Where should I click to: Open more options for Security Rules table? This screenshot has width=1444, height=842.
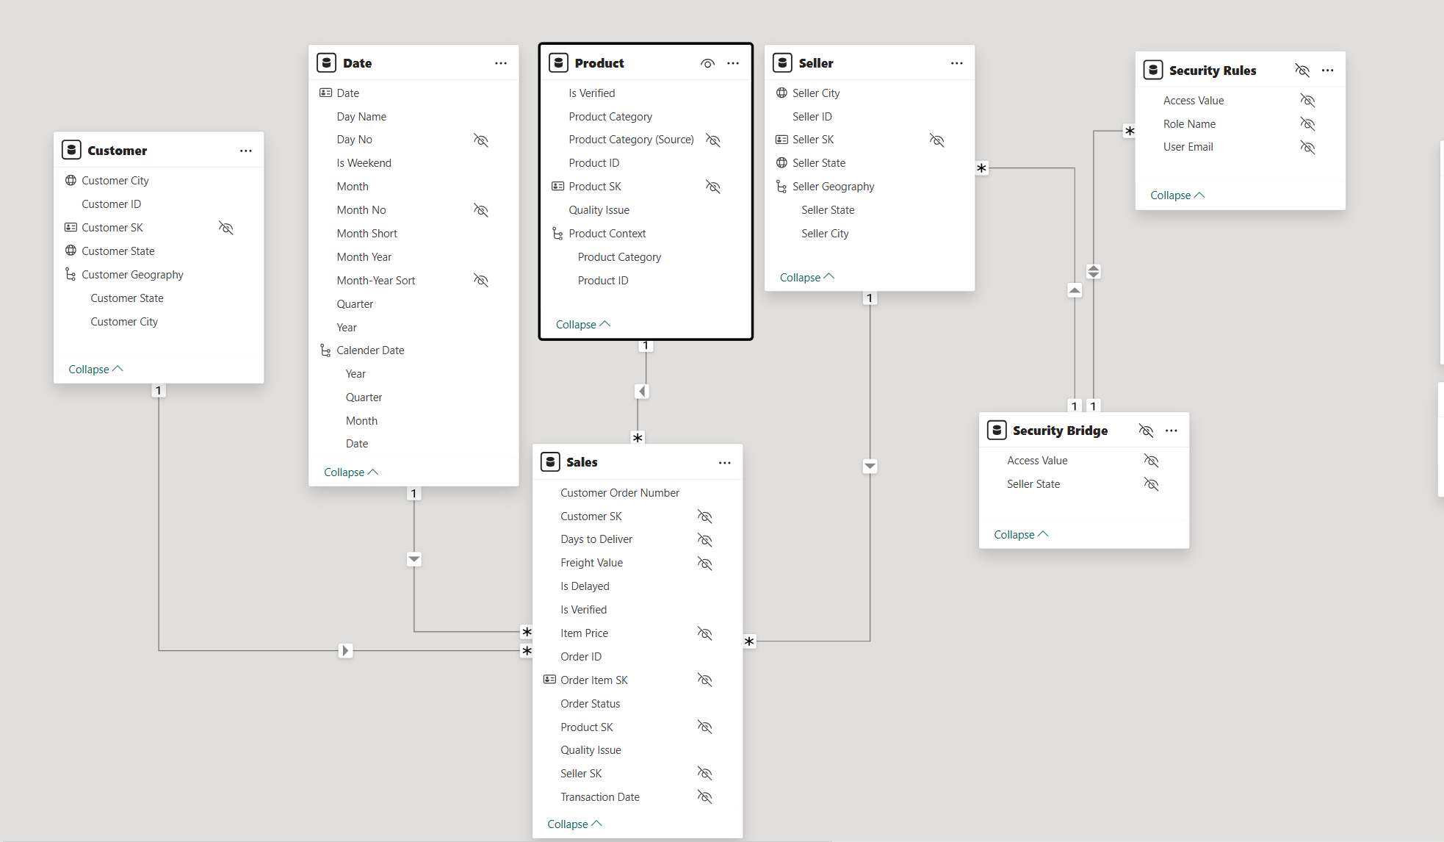1327,71
